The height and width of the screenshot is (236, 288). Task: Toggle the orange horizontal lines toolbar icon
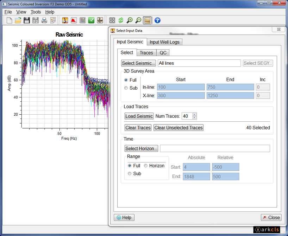(147, 20)
